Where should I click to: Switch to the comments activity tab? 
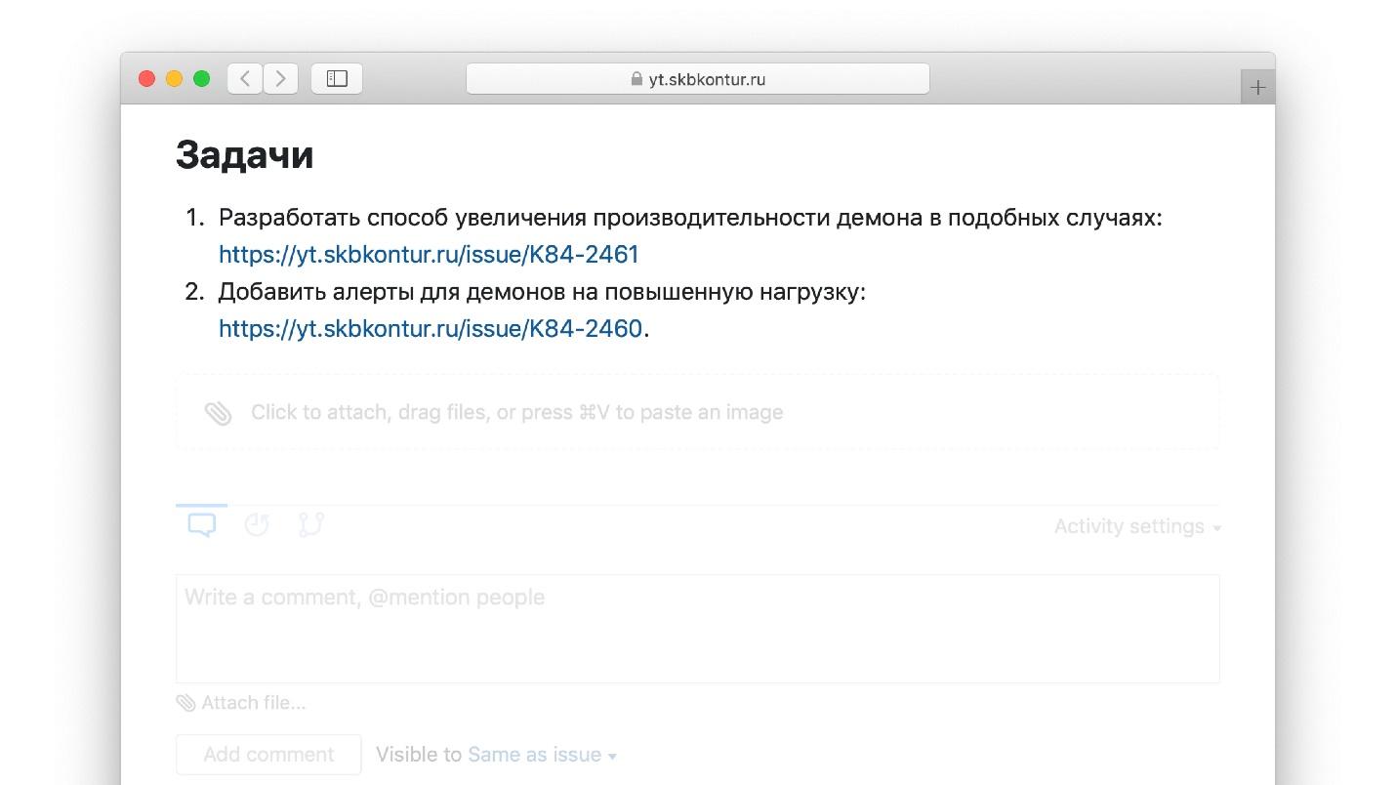coord(202,525)
